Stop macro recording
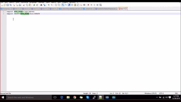This screenshot has height=102, width=181. coord(91,5)
